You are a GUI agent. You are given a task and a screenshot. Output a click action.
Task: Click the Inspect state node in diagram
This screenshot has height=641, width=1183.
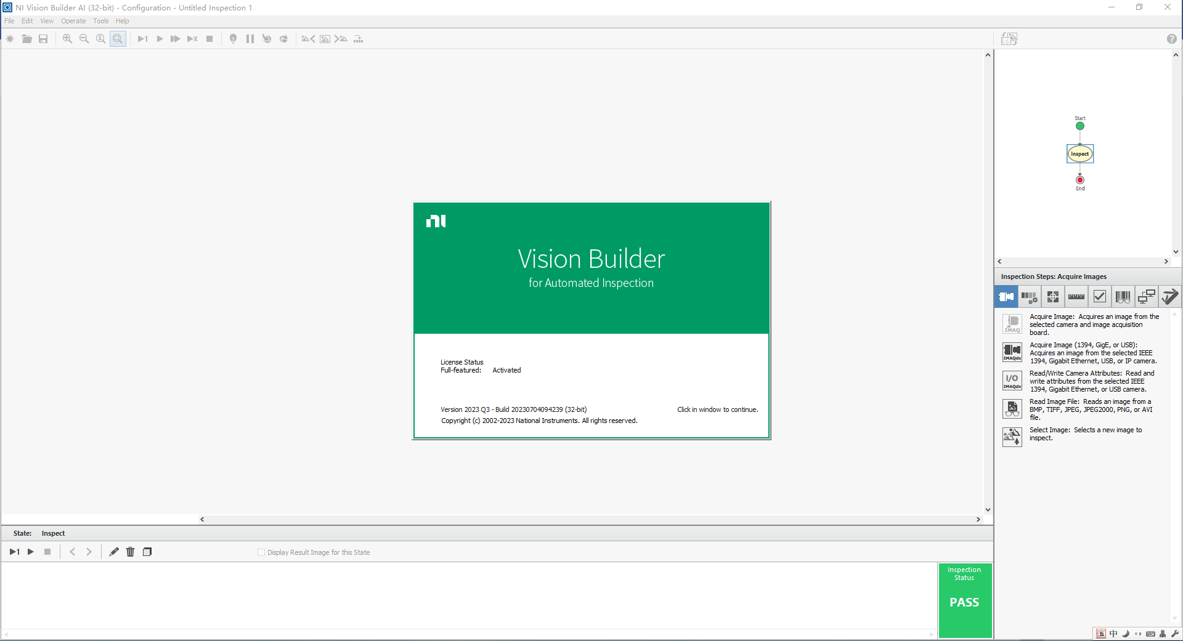[1080, 154]
